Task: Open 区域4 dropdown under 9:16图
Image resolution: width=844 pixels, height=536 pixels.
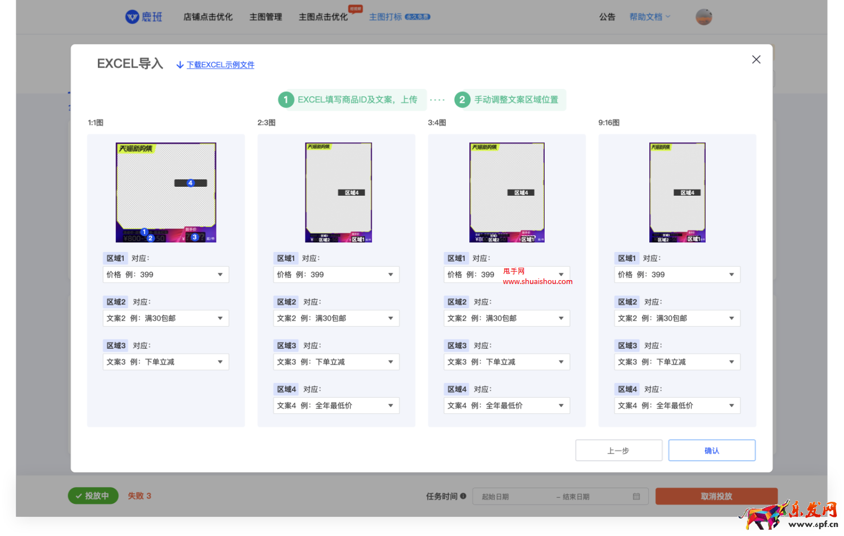Action: tap(677, 406)
